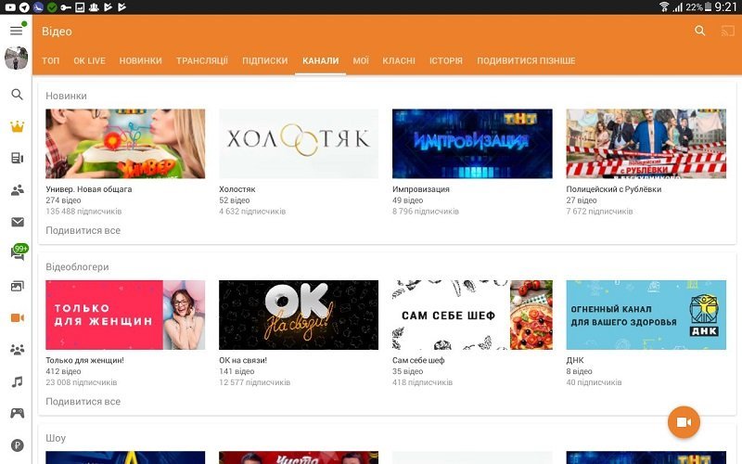Open the friends icon in the sidebar
Viewport: 742px width, 464px height.
[17, 190]
